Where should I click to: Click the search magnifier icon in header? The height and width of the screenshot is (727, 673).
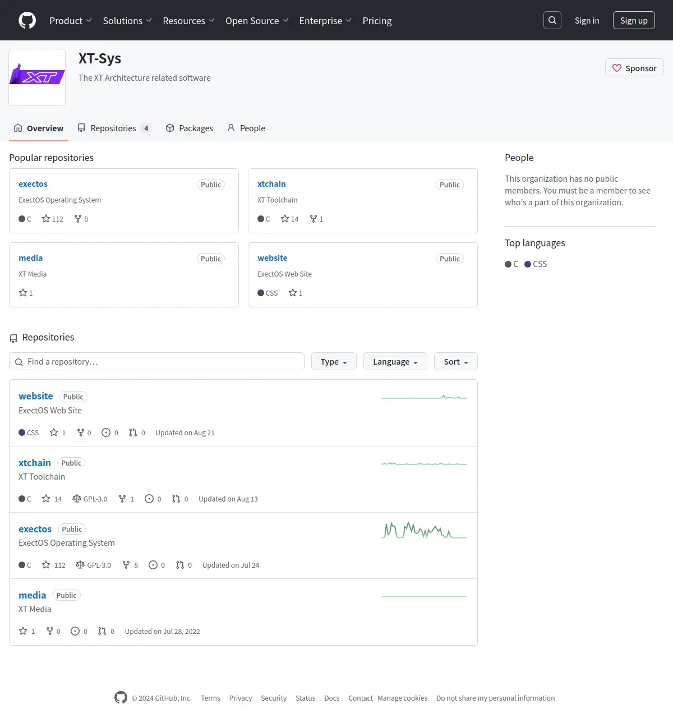pos(552,20)
